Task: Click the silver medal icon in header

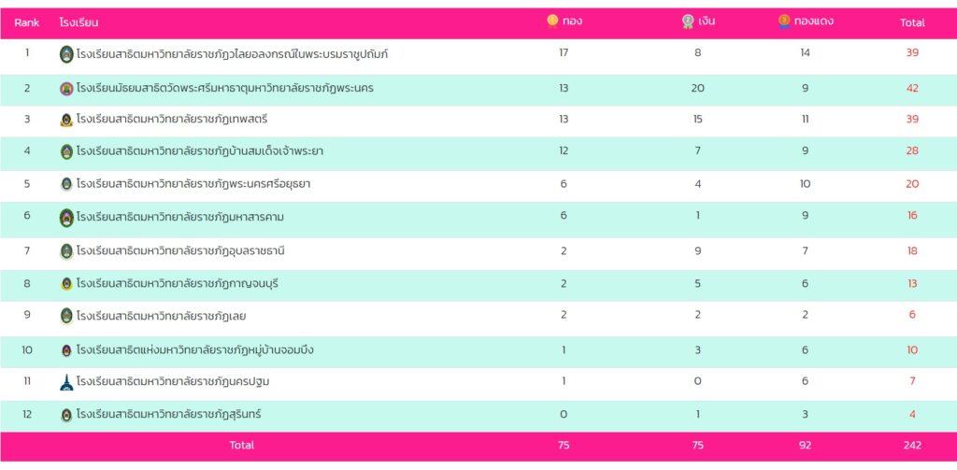Action: coord(688,21)
